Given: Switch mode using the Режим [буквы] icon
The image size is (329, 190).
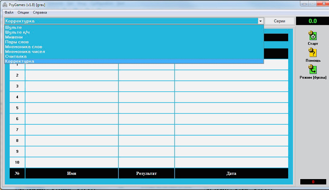Looking at the screenshot, I should pos(313,71).
